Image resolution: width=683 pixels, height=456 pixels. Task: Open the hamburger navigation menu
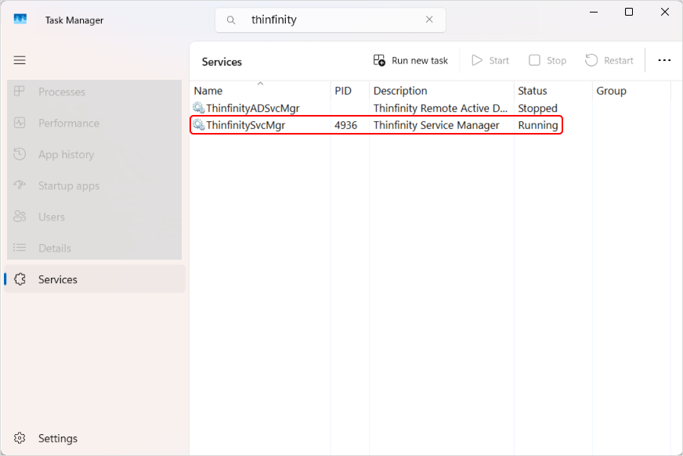(x=20, y=60)
